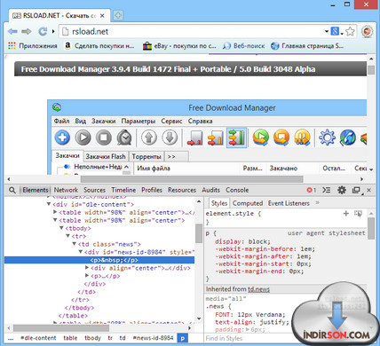Open the browser profile avatar icon
Viewport: 380px width, 346px height.
[x=367, y=31]
